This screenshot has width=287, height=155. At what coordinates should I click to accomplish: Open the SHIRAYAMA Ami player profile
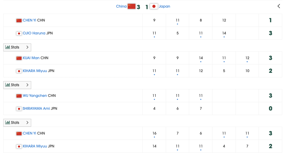tap(36, 108)
